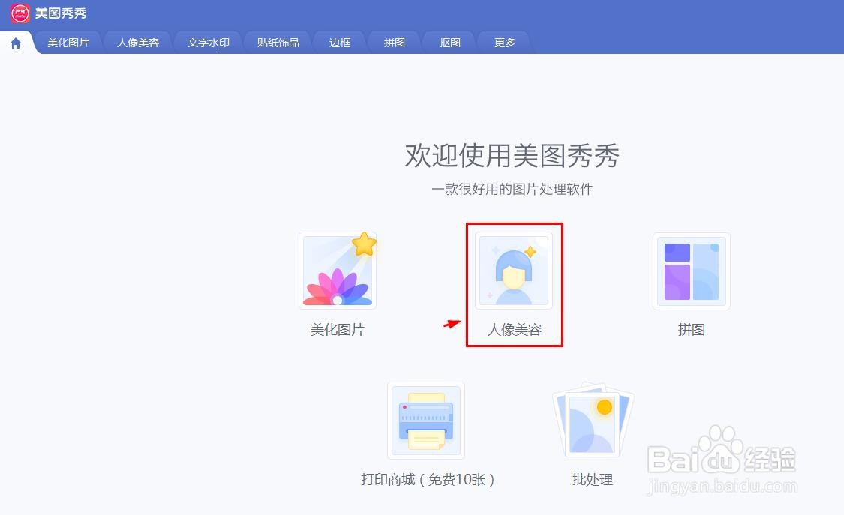Click the collage 拼图 layout icon

tap(692, 271)
